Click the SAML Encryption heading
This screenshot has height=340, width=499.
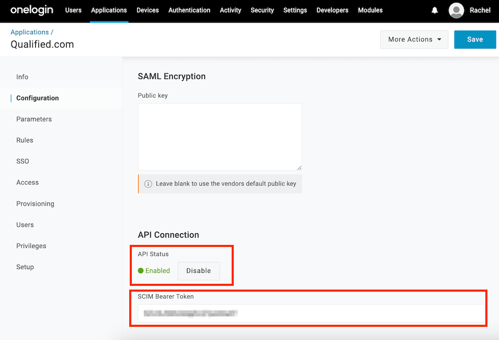[x=172, y=76]
